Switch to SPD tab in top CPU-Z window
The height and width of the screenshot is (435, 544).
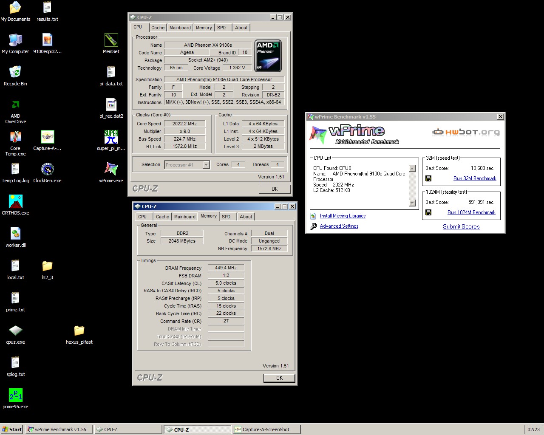pyautogui.click(x=221, y=28)
